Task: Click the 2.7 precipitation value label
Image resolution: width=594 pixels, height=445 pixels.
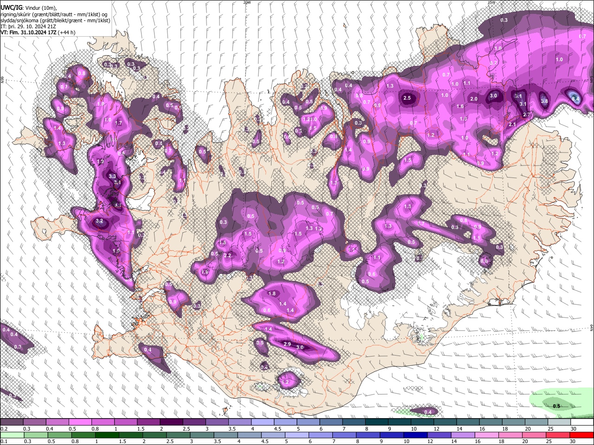Action: 526,114
